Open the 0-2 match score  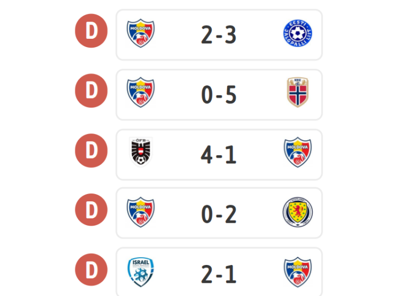[x=219, y=215]
